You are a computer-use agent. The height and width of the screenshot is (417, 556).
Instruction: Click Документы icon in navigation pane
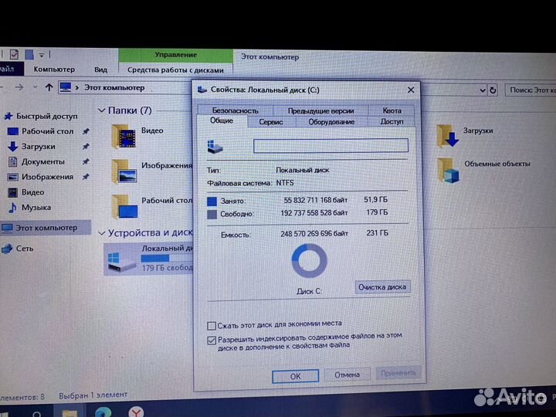pyautogui.click(x=13, y=161)
